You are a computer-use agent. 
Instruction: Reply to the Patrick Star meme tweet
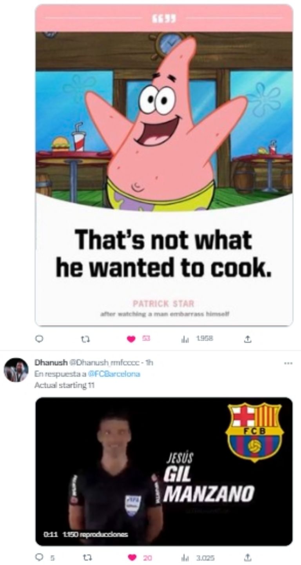pos(38,339)
